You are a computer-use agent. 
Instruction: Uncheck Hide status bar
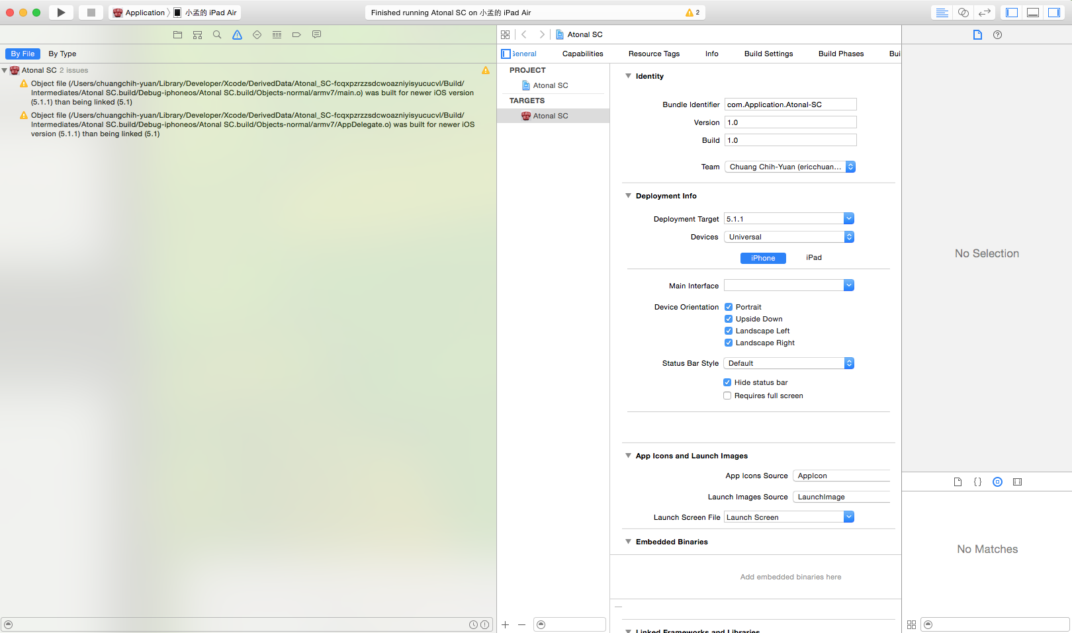coord(727,382)
